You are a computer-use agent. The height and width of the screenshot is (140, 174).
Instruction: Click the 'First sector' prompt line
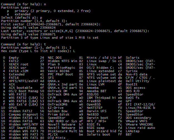pos(51,24)
